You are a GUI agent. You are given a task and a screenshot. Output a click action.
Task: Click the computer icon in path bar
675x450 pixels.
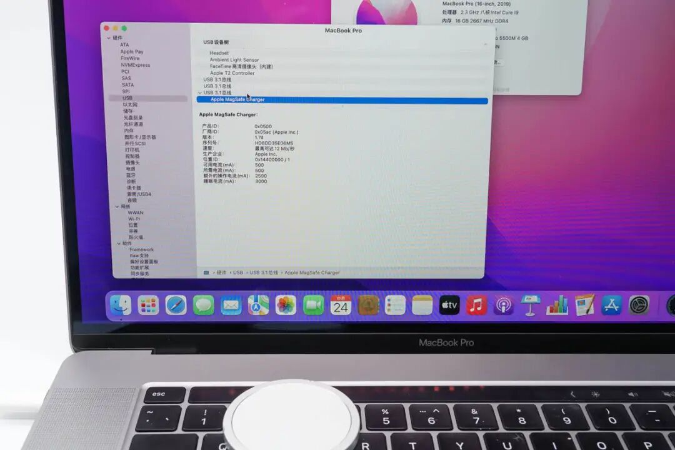point(206,272)
